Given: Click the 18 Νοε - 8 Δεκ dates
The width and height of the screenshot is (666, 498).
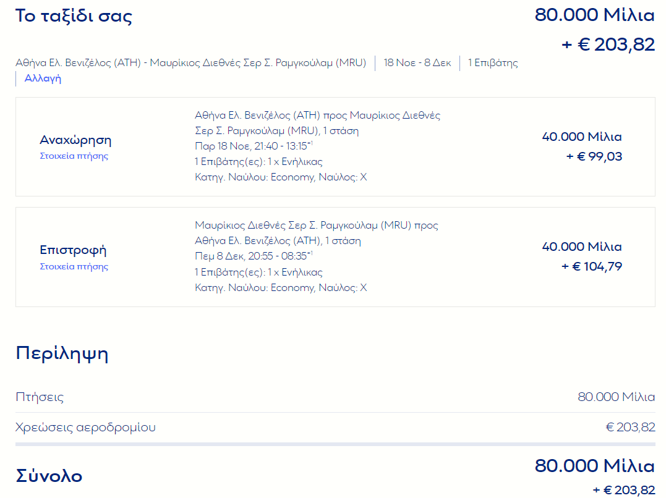Looking at the screenshot, I should click(x=417, y=63).
